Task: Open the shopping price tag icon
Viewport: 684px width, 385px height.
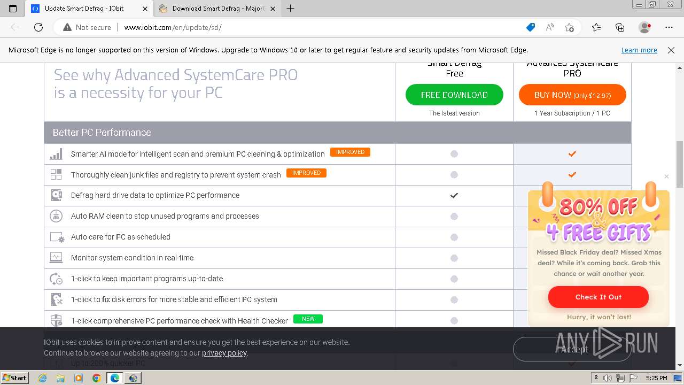Action: (531, 27)
